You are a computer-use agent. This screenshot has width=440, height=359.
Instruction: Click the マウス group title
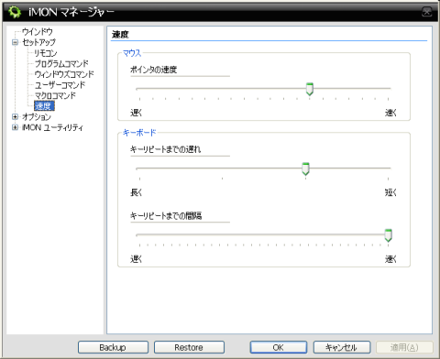point(132,53)
